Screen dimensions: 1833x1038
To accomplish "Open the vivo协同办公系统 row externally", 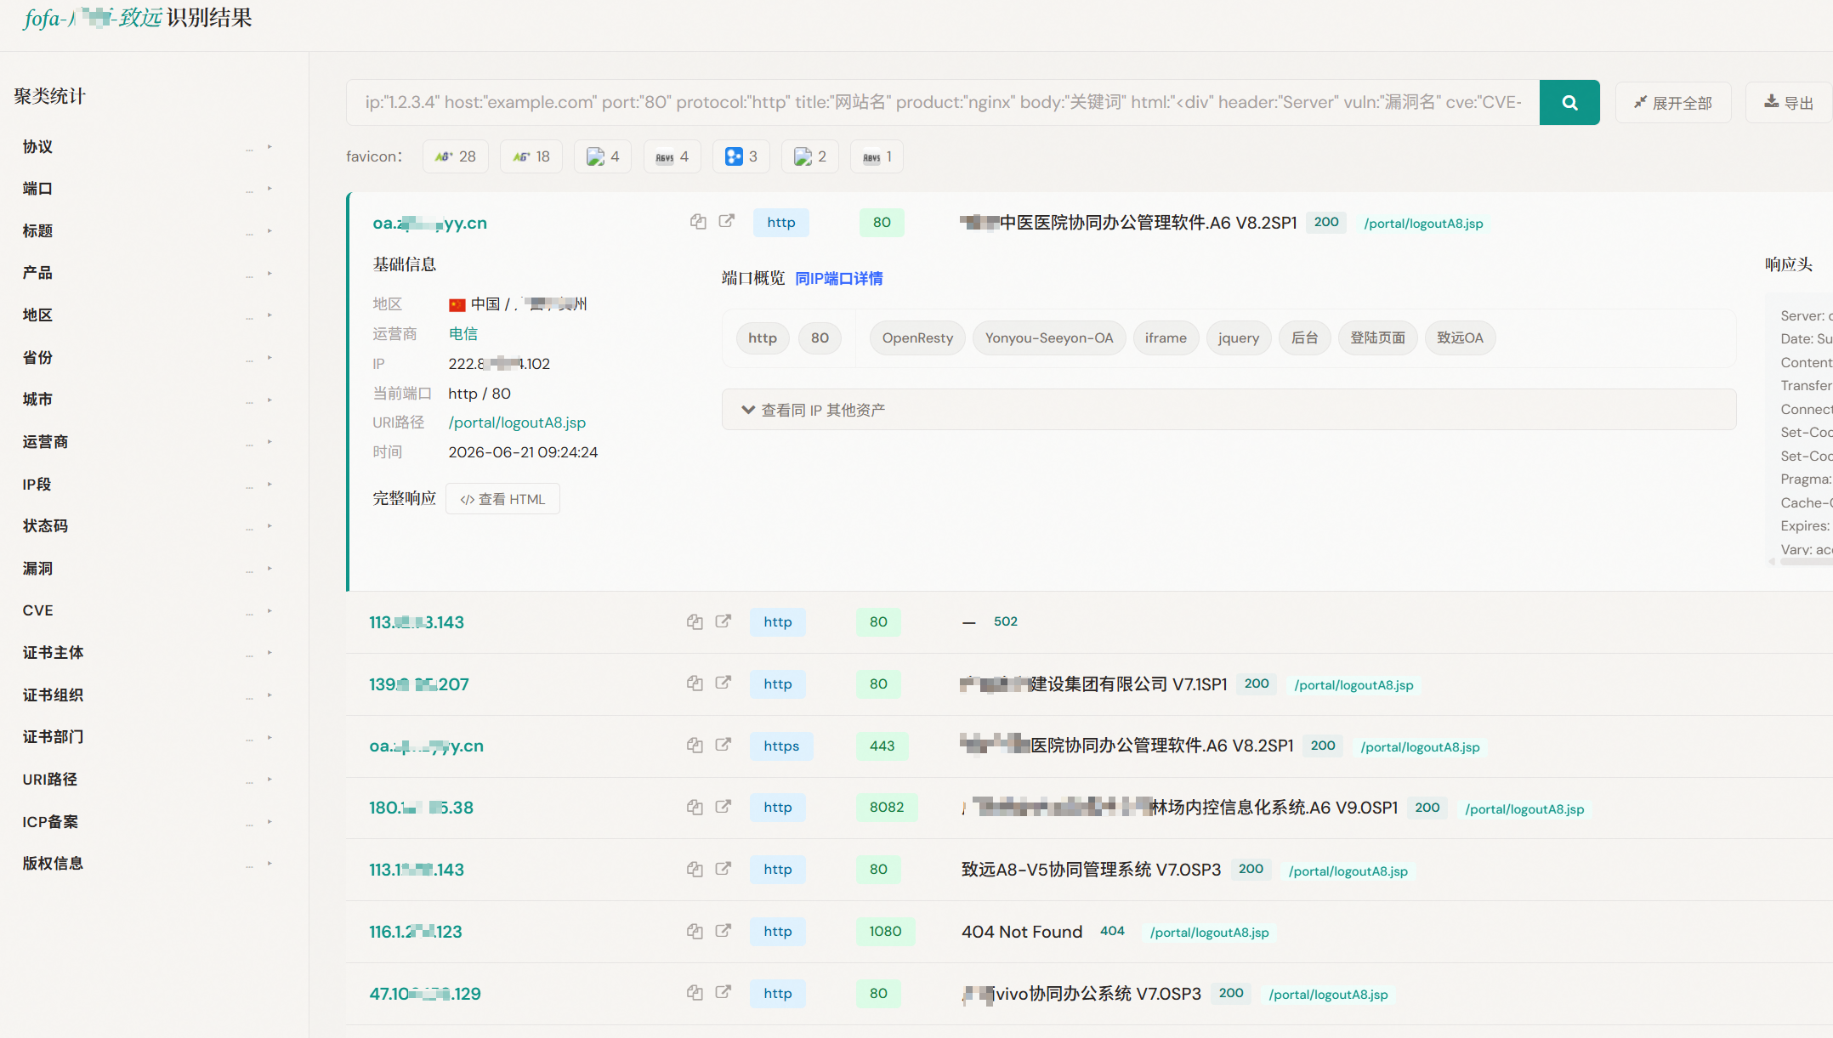I will 723,992.
